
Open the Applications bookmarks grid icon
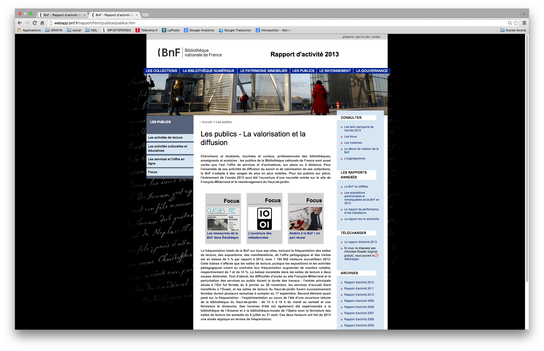click(19, 30)
